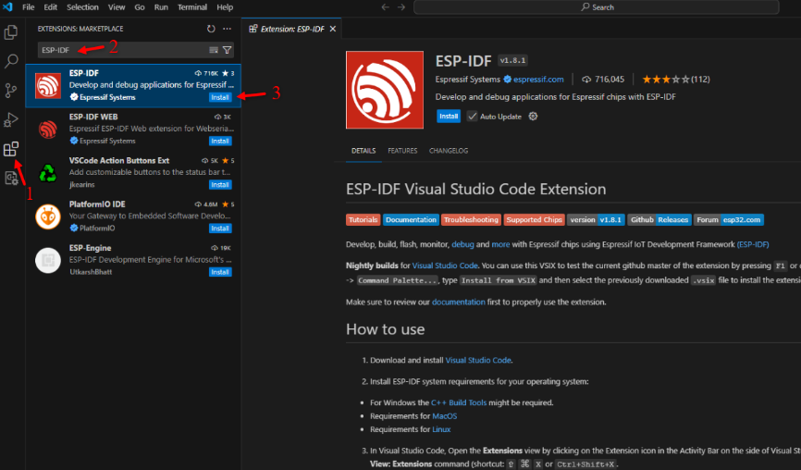The height and width of the screenshot is (470, 801).
Task: Click the Github Releases badge
Action: point(659,219)
